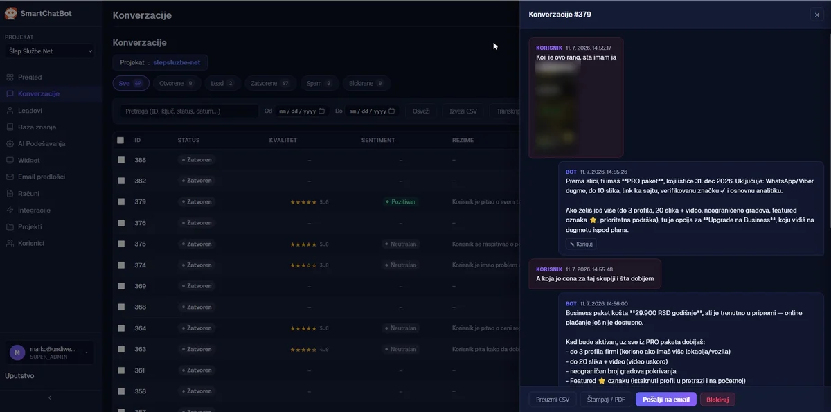This screenshot has width=831, height=412.
Task: Click the Pošalji na email button
Action: point(665,400)
